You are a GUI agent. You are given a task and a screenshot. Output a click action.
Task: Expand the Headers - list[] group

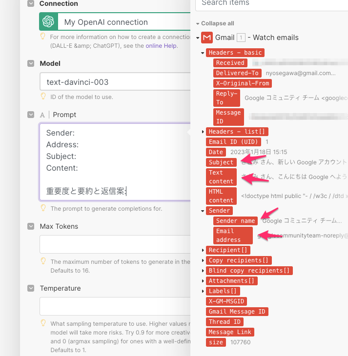click(203, 132)
